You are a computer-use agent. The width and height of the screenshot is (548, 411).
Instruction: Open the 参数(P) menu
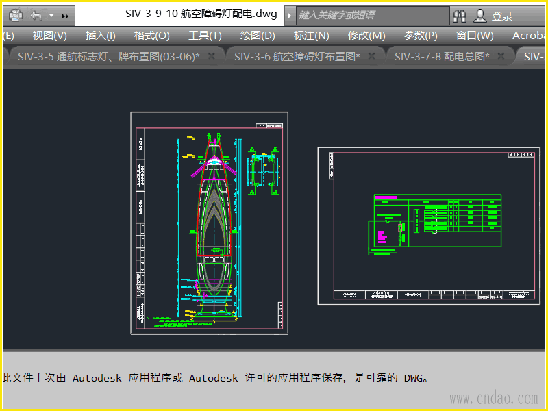click(421, 36)
